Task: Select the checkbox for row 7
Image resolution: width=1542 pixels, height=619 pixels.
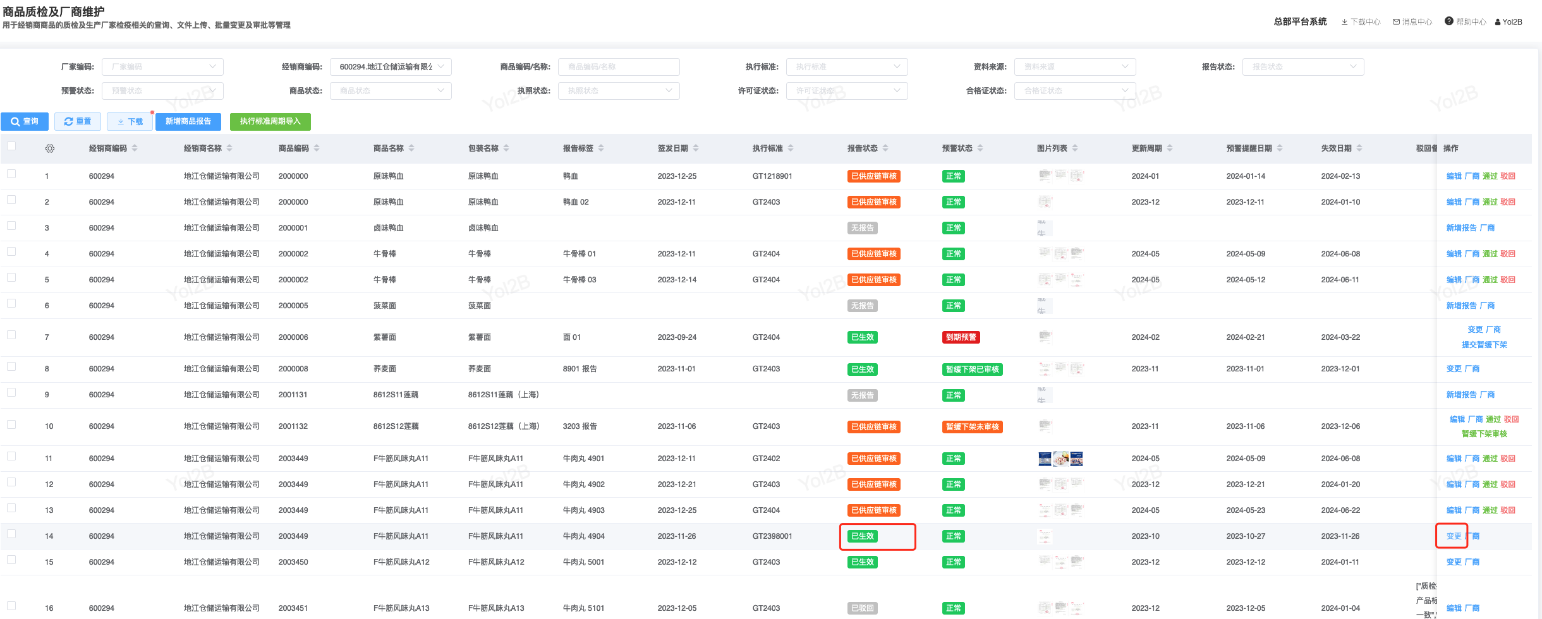Action: pyautogui.click(x=11, y=335)
